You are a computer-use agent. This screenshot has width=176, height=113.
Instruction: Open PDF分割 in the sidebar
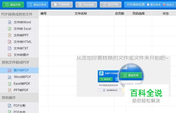click(x=19, y=106)
